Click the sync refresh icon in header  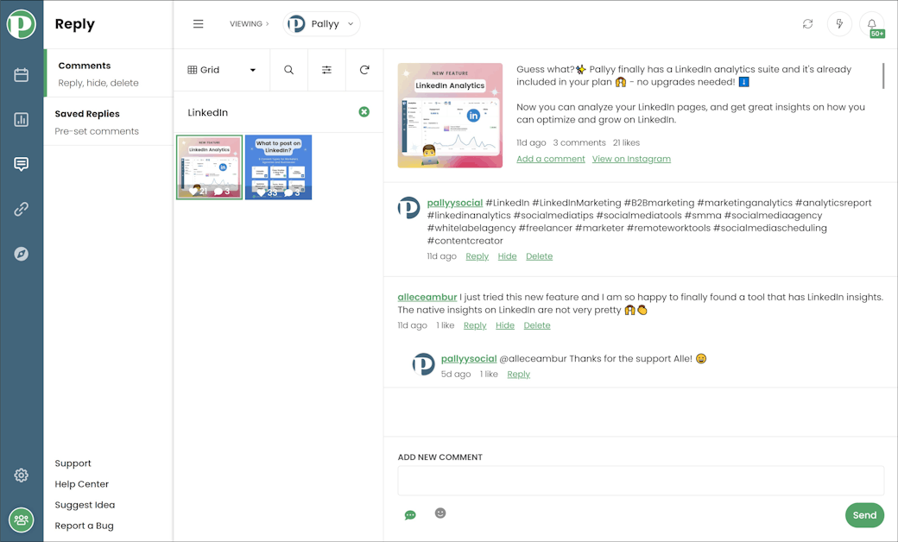coord(807,24)
